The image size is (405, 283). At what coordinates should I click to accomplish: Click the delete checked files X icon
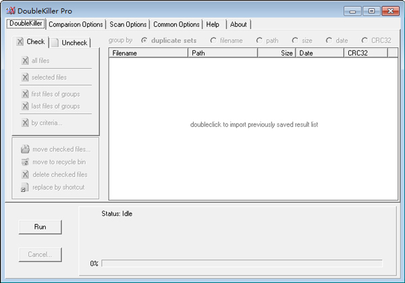pyautogui.click(x=25, y=174)
